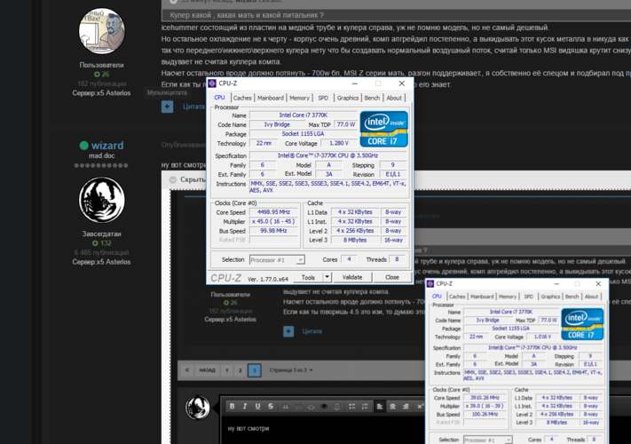Switch to the Memory tab
This screenshot has height=444, width=631.
point(299,98)
